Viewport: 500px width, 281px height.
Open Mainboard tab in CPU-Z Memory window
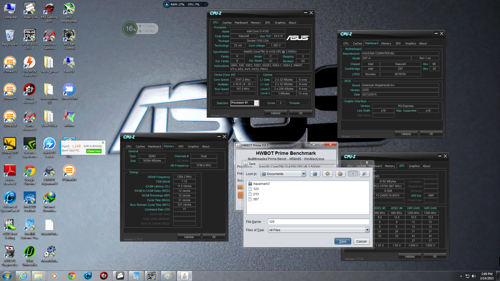[x=154, y=146]
